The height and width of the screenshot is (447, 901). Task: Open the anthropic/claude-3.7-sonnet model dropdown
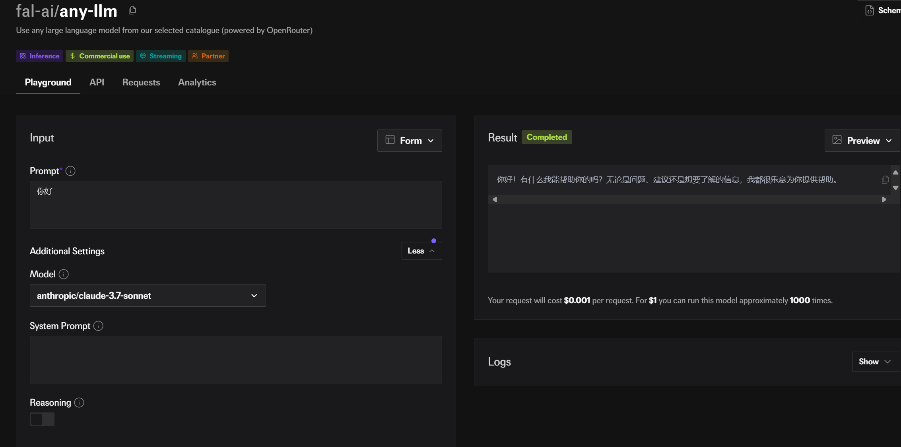coord(148,296)
